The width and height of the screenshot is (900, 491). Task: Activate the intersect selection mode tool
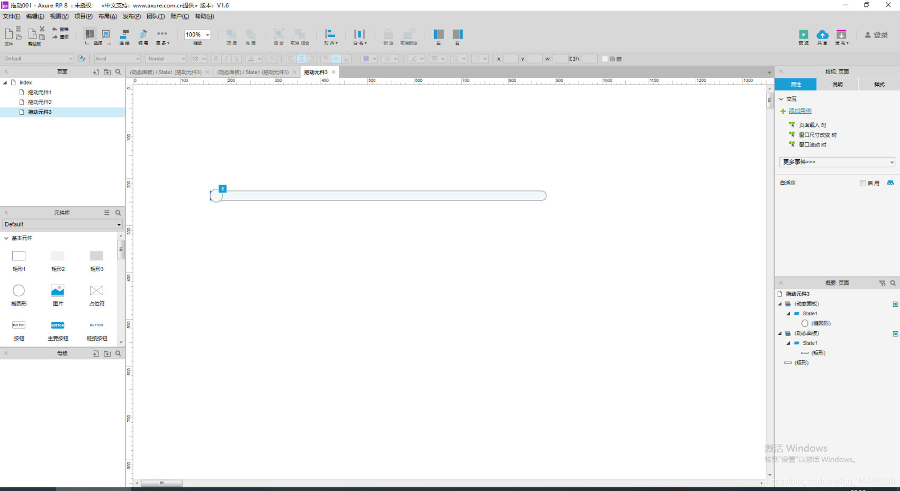click(89, 34)
